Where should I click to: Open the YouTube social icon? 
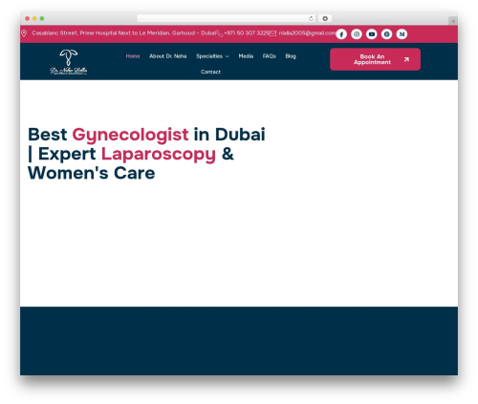[372, 34]
